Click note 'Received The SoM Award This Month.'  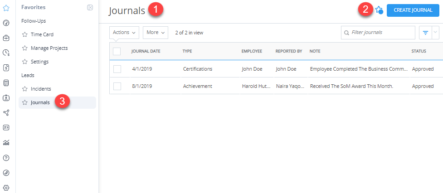351,86
